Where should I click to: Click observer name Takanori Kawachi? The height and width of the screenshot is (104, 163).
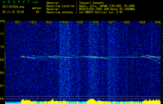(x=91, y=3)
